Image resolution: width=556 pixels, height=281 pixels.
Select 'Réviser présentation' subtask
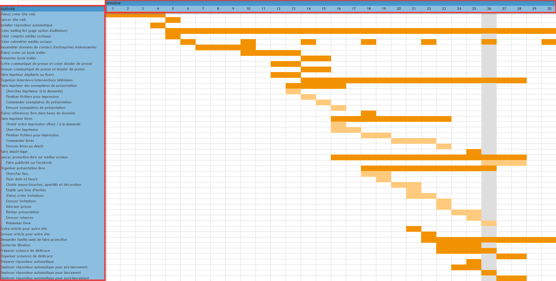point(52,212)
